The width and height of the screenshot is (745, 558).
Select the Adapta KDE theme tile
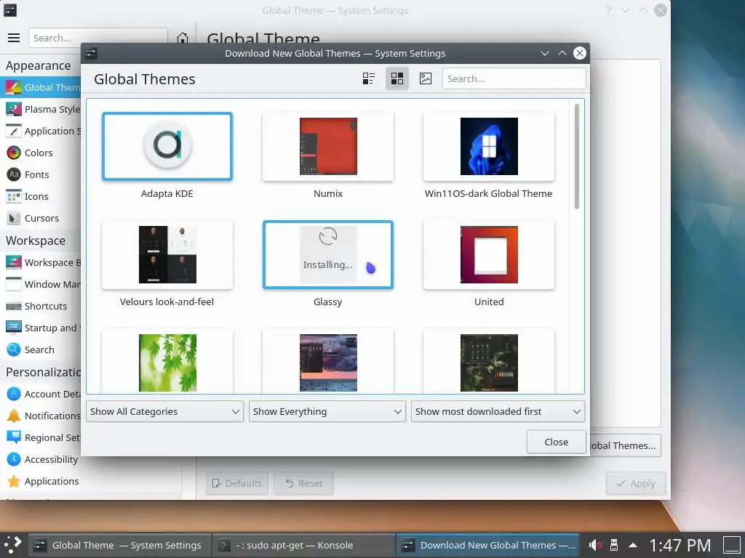[x=167, y=146]
